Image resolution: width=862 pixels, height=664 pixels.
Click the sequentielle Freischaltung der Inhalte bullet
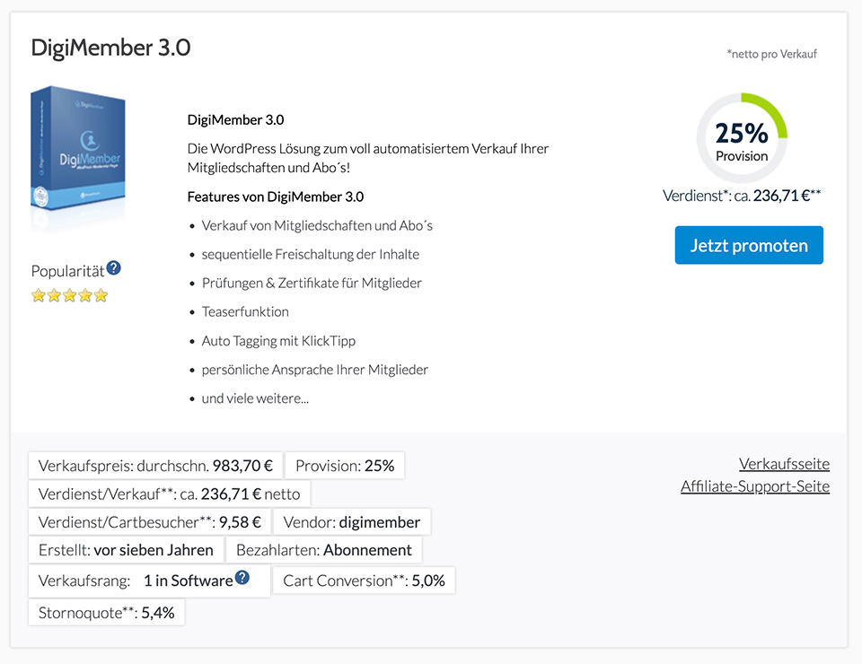tap(310, 254)
